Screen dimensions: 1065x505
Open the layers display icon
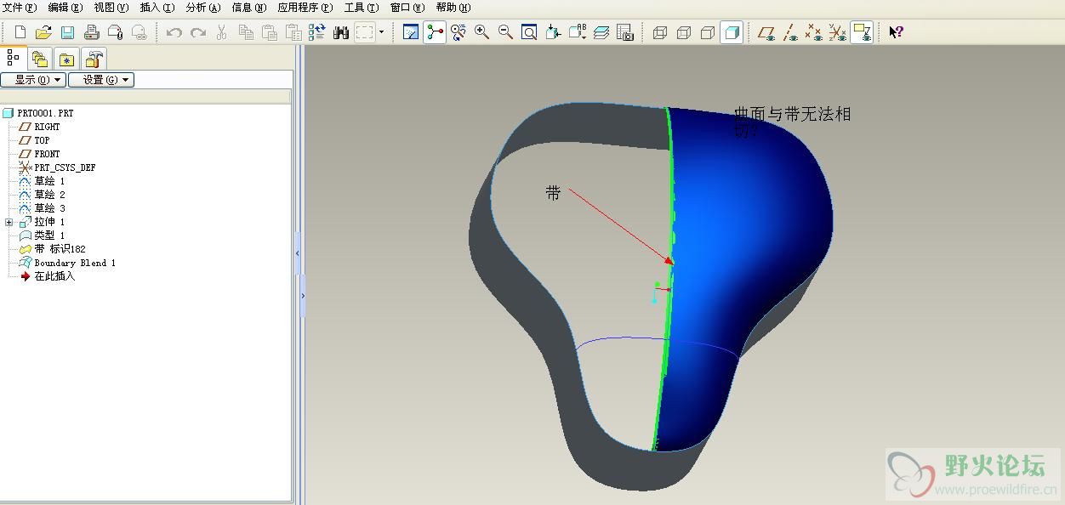(601, 32)
